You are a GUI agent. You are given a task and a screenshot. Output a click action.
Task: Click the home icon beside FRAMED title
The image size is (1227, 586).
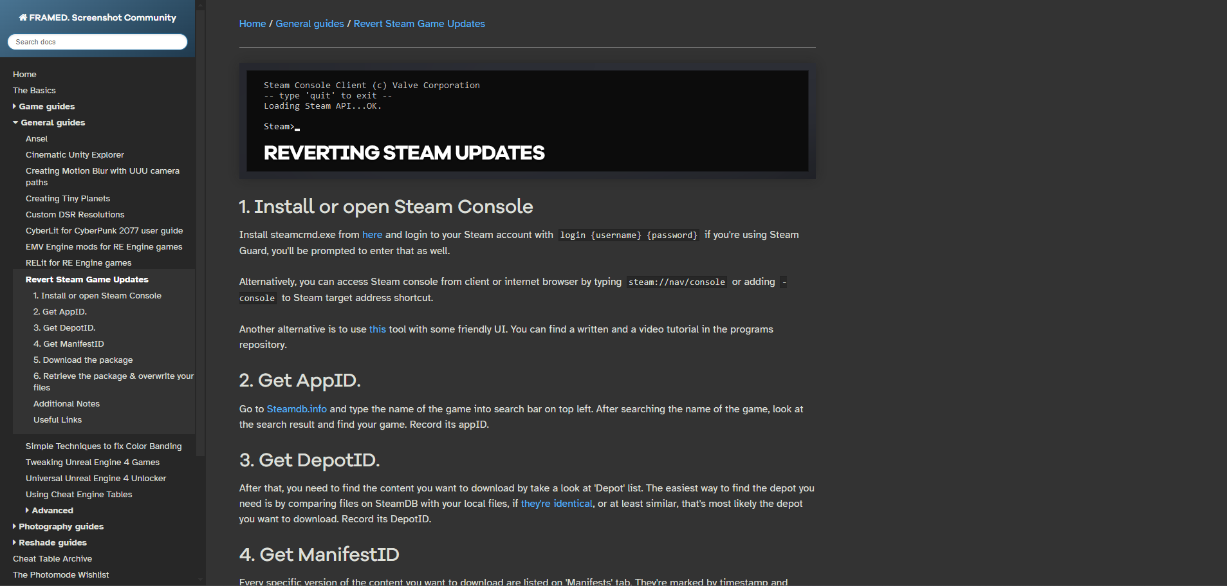23,18
